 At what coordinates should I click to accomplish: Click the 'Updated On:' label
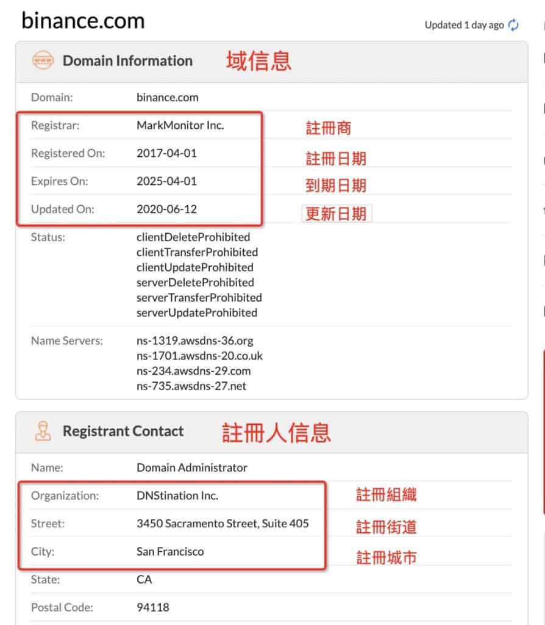pyautogui.click(x=63, y=209)
